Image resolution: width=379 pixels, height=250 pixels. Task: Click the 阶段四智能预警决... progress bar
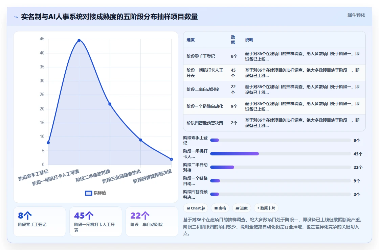tap(281, 194)
